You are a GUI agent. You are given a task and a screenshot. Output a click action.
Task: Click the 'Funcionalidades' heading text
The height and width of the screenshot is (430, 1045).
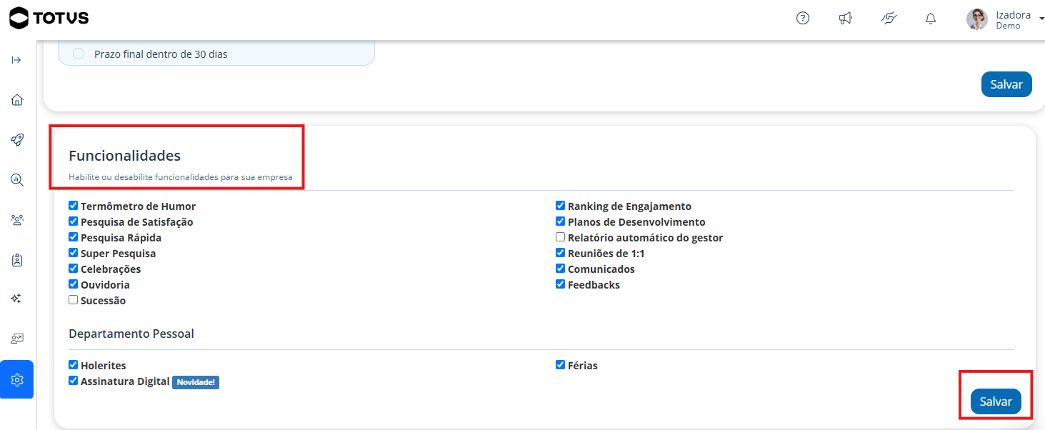coord(124,155)
